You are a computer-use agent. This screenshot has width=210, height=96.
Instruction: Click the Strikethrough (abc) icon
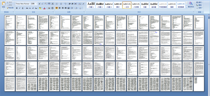tap(27, 8)
